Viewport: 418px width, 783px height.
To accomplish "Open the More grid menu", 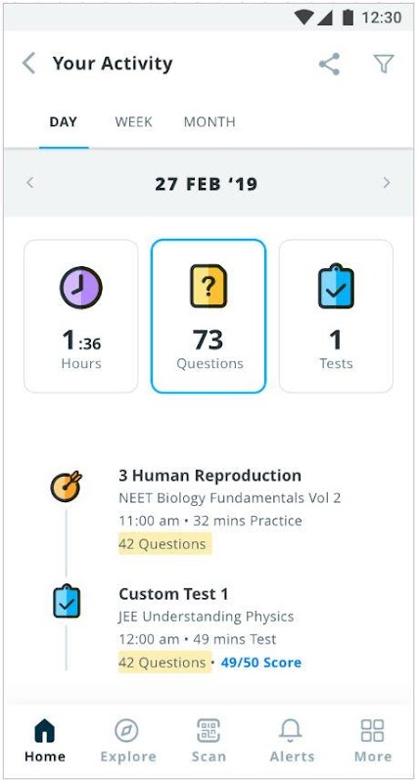I will tap(373, 740).
